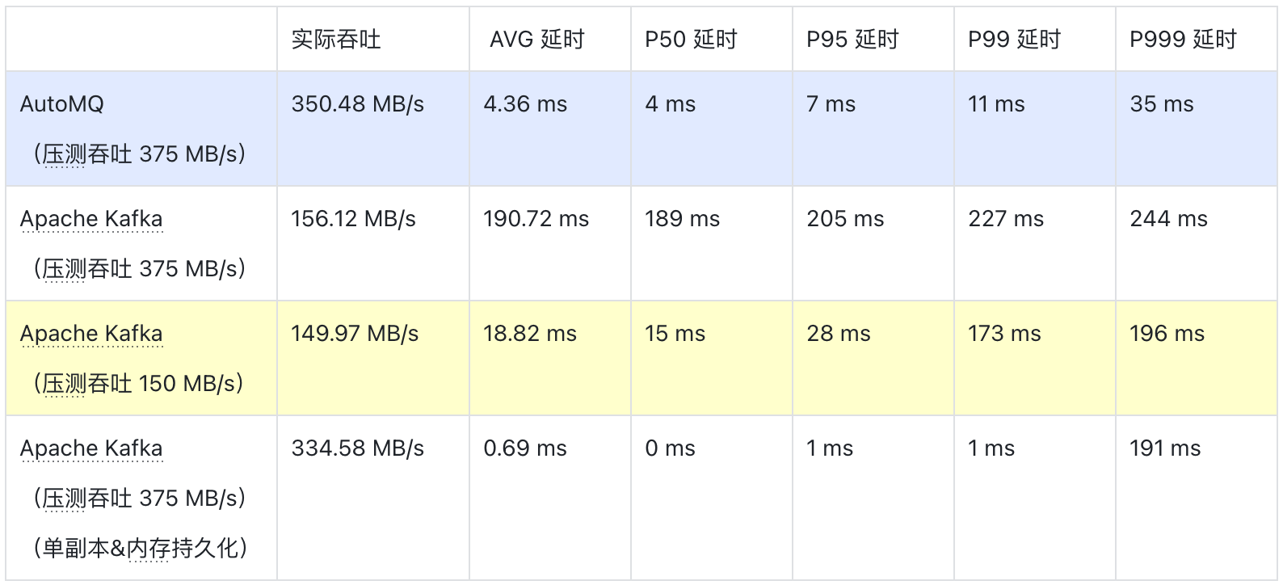The height and width of the screenshot is (585, 1283).
Task: Select the 实际吞吐 column header
Action: [336, 40]
